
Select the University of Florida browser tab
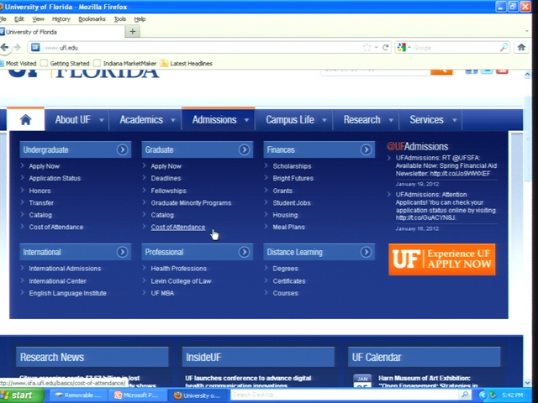coord(61,32)
